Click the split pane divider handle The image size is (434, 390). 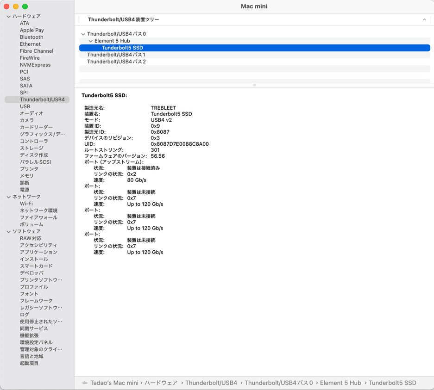[254, 85]
